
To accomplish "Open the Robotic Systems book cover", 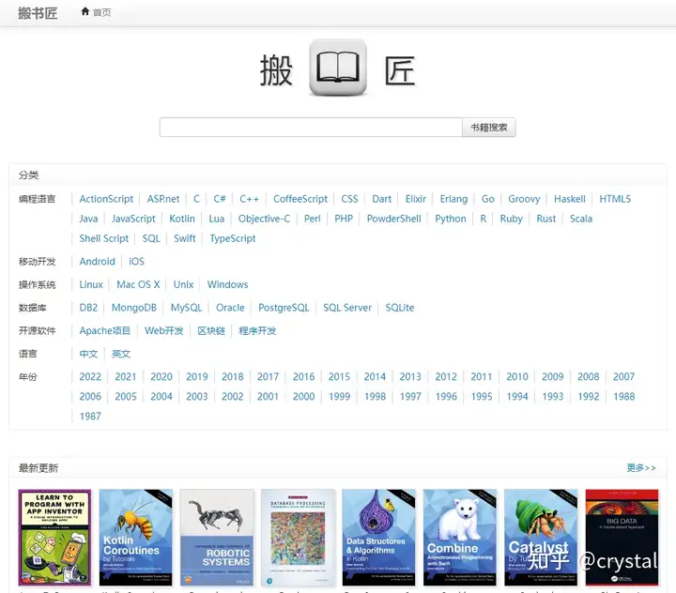I will pyautogui.click(x=217, y=538).
